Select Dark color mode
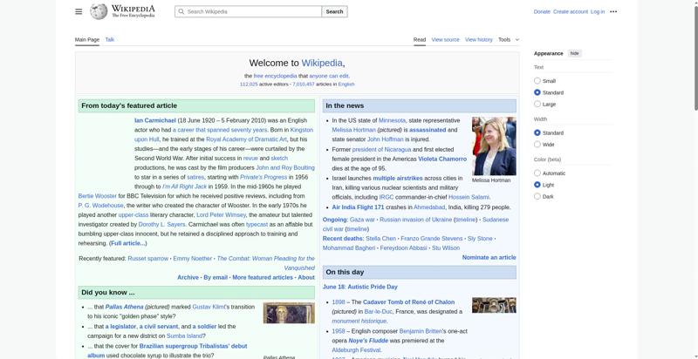The width and height of the screenshot is (698, 359). click(537, 196)
